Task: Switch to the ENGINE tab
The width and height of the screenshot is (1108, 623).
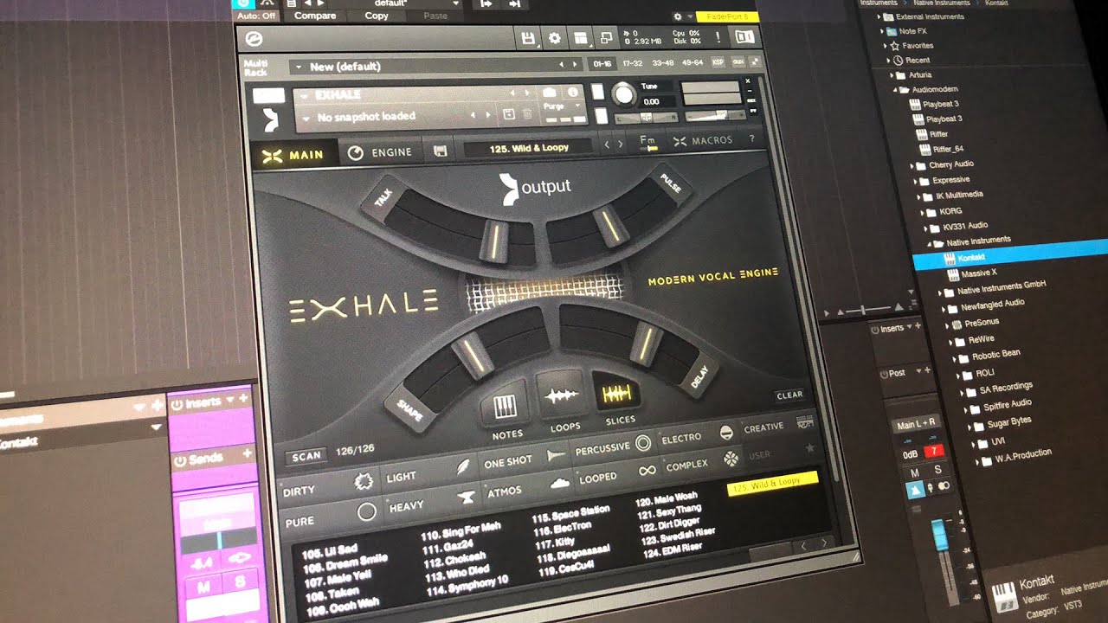Action: (x=380, y=152)
